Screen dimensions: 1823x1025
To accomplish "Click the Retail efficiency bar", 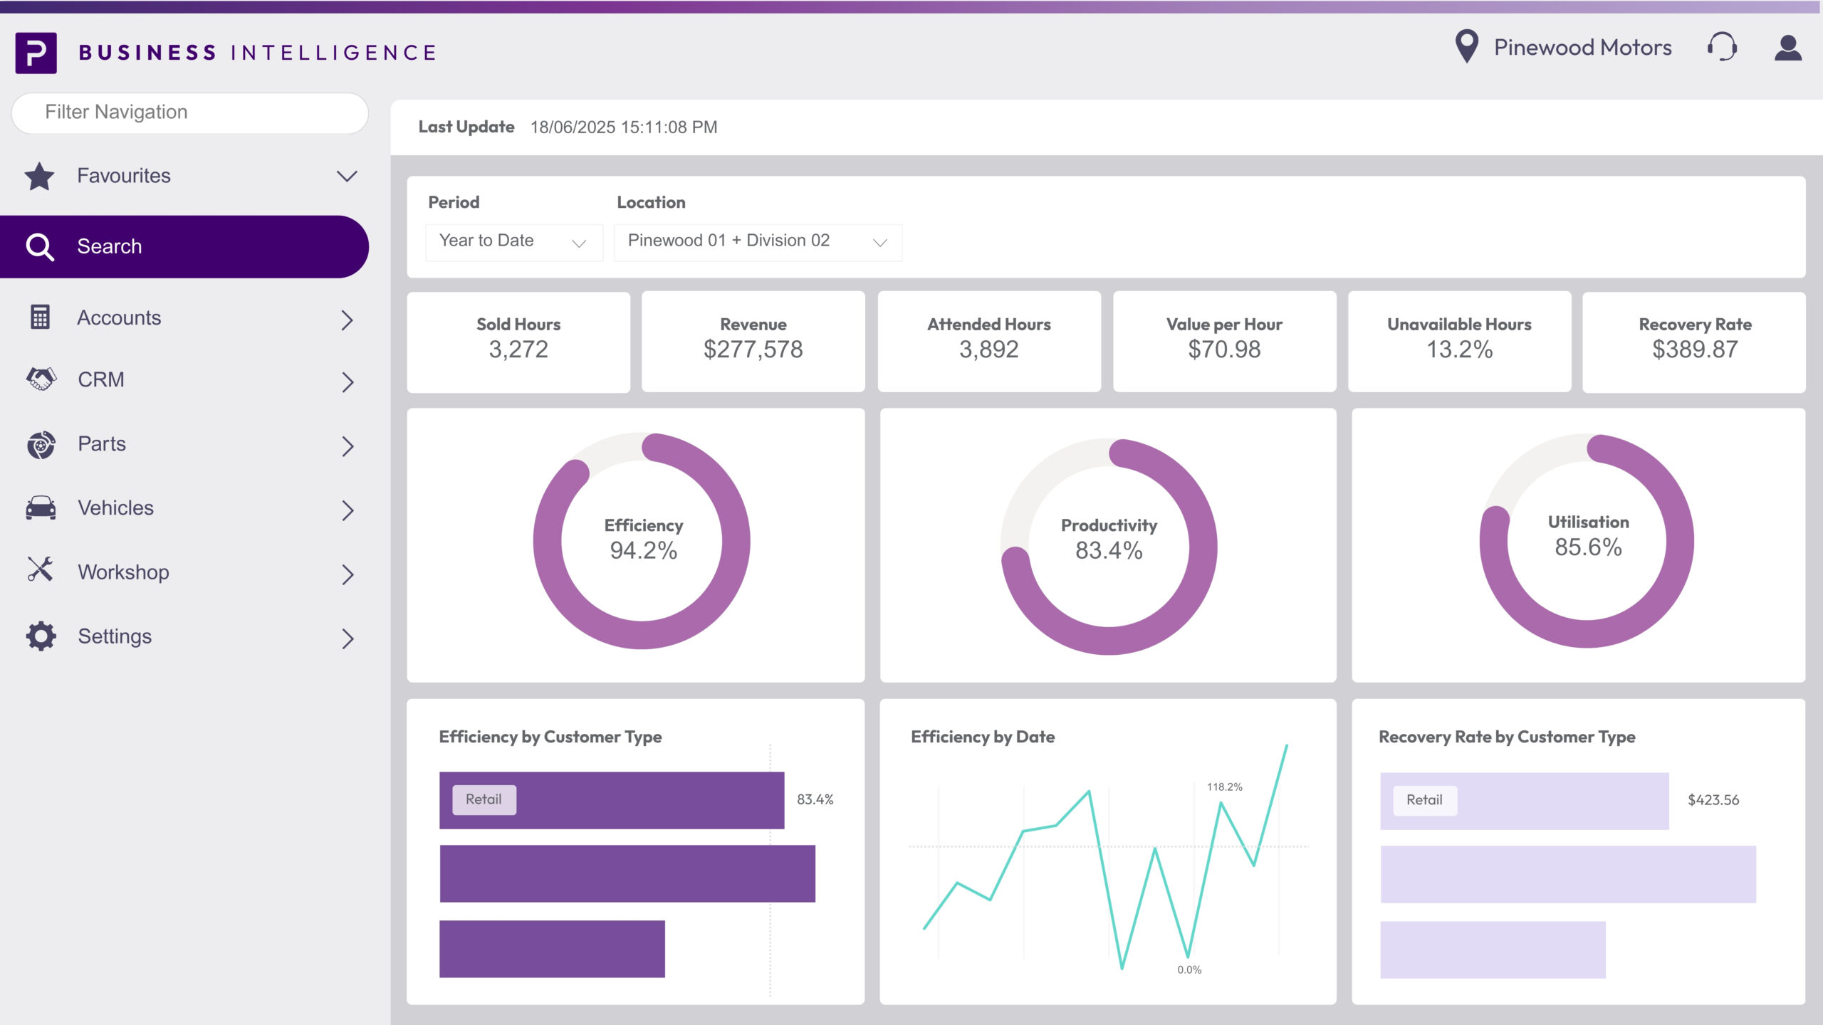I will pyautogui.click(x=611, y=800).
